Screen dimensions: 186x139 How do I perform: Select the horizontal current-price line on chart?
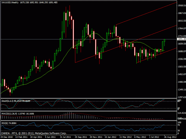coord(89,39)
